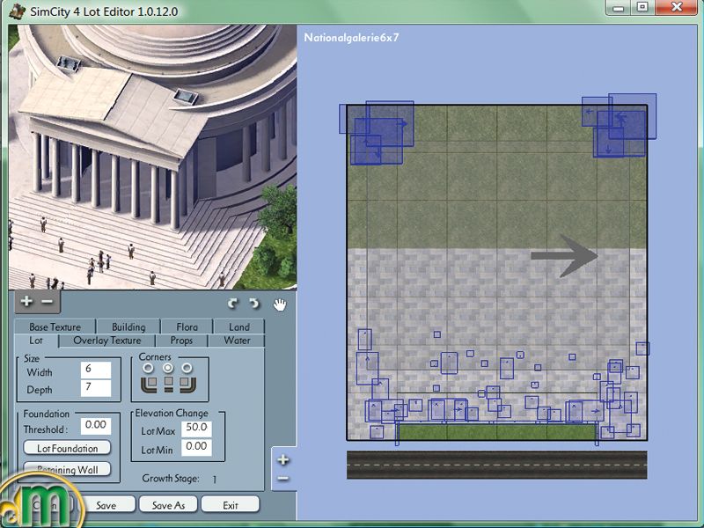The image size is (704, 528).
Task: Select the hand pan tool
Action: [280, 304]
